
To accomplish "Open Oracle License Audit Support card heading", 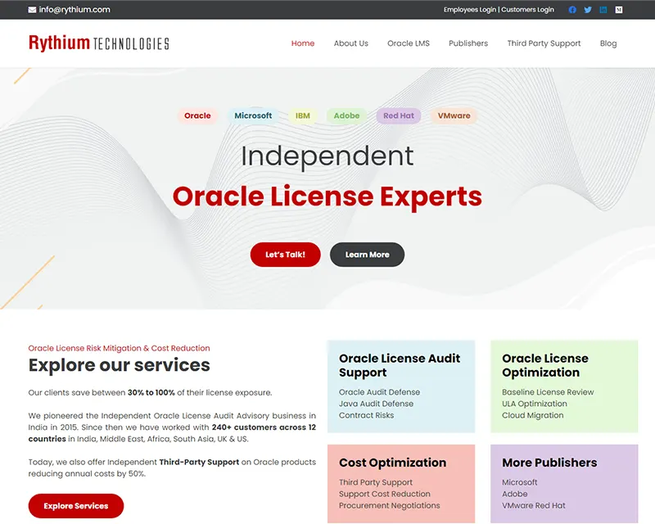I will click(400, 365).
